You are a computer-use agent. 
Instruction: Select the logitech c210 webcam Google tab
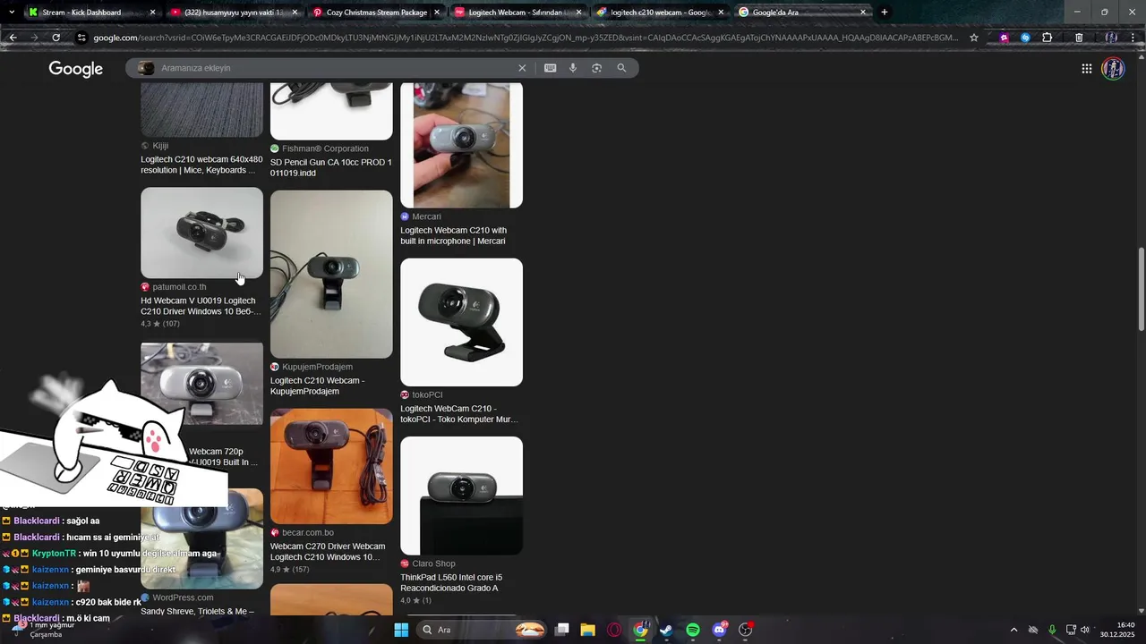(661, 13)
